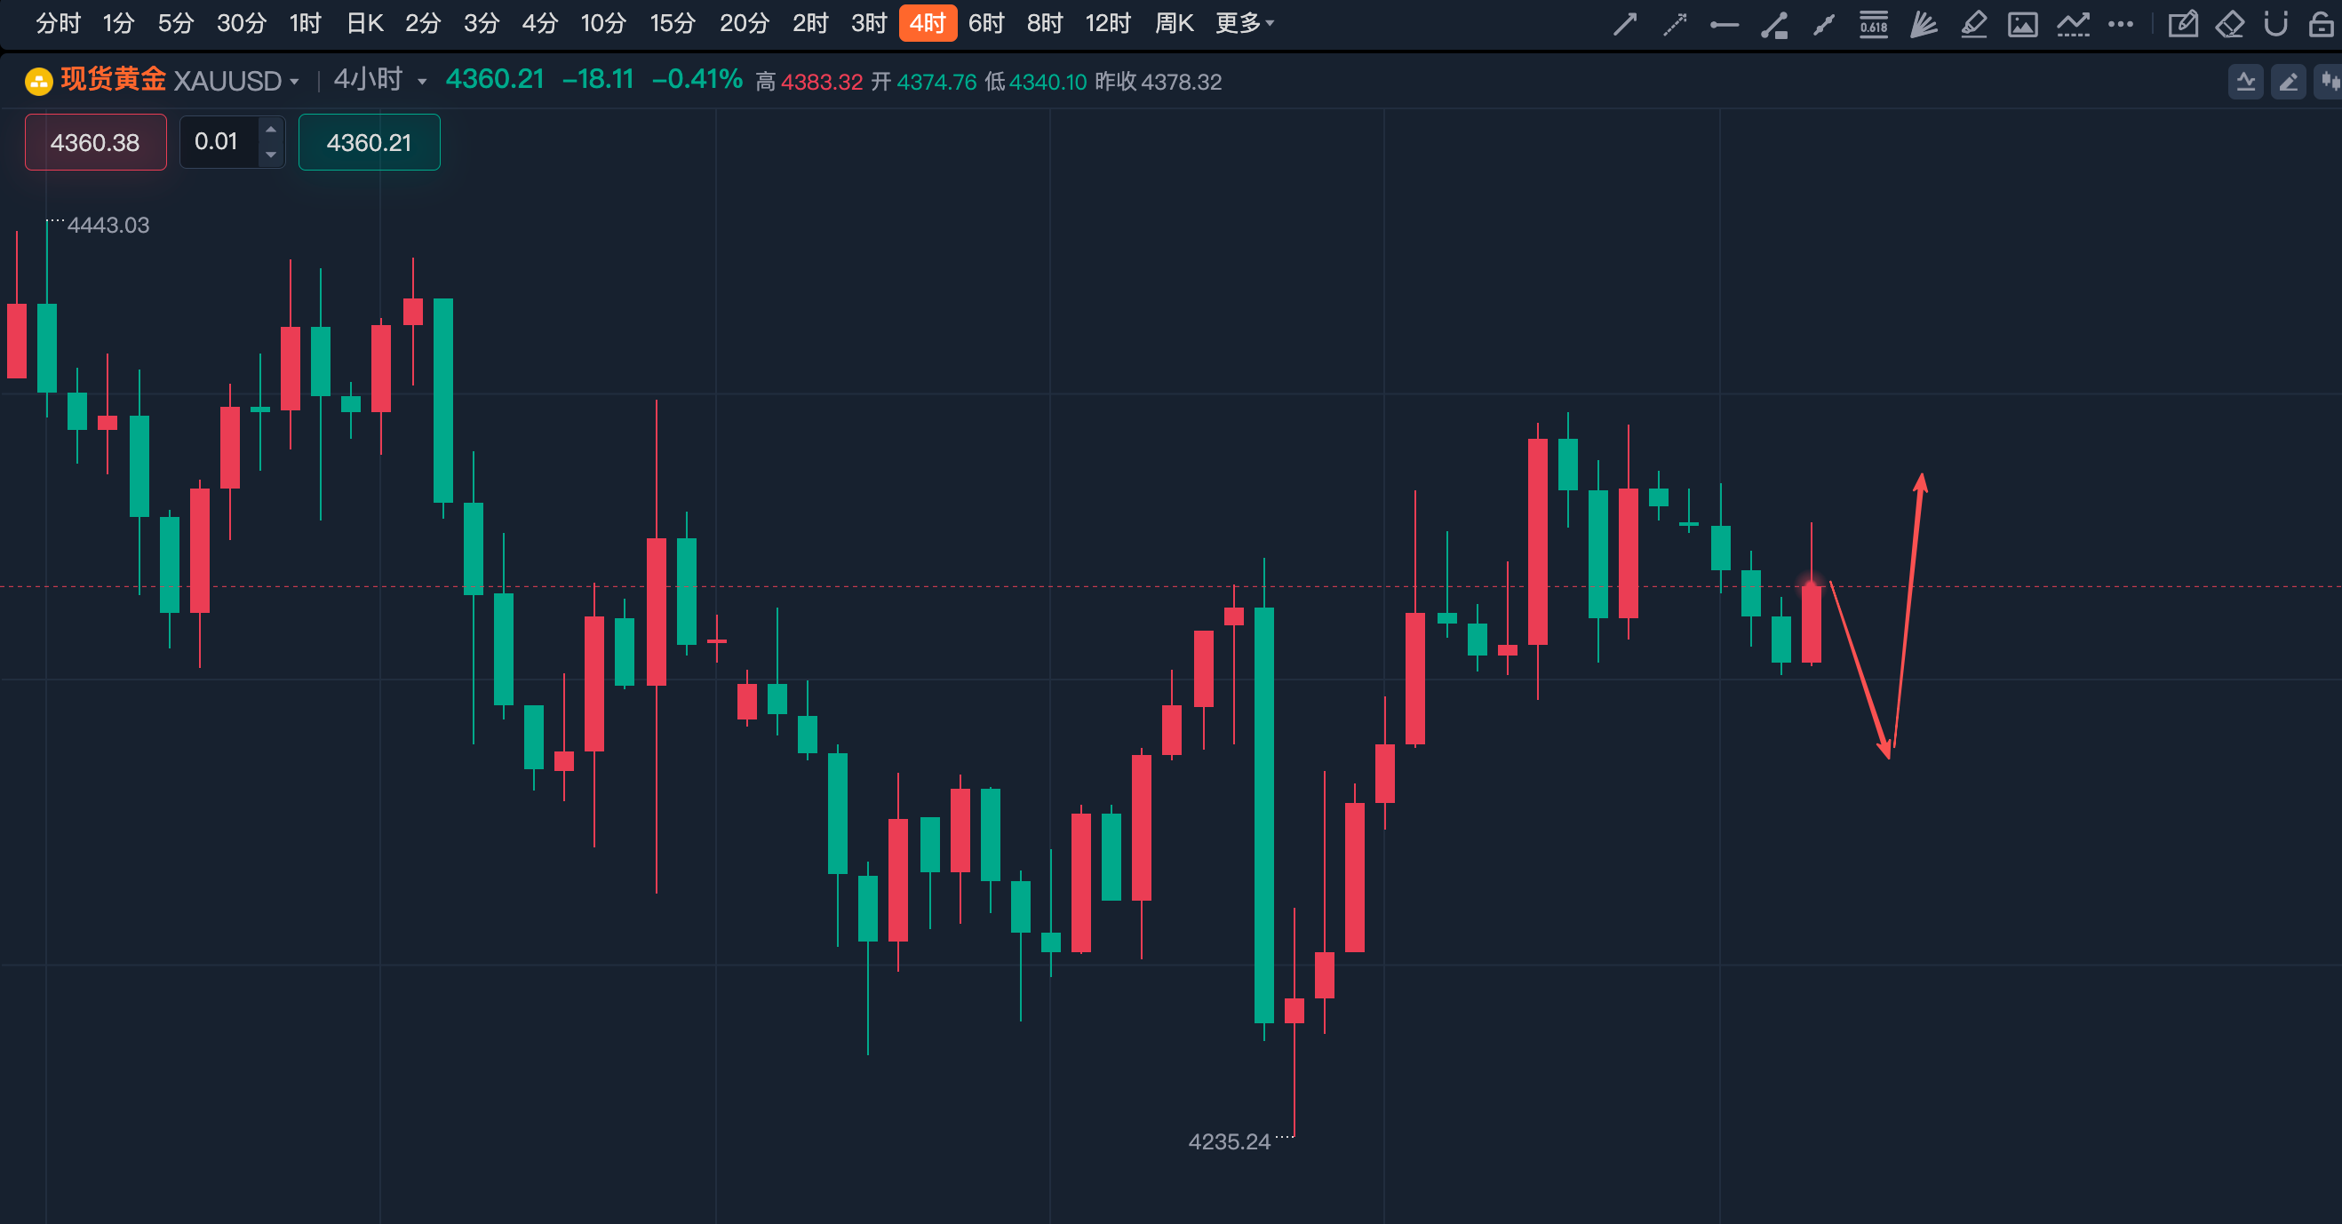Switch to the 日K timeframe tab

365,24
